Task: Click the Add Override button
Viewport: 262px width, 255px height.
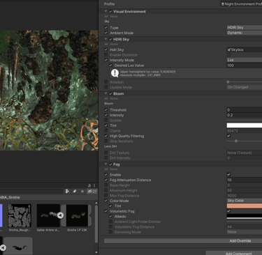Action: click(x=183, y=241)
